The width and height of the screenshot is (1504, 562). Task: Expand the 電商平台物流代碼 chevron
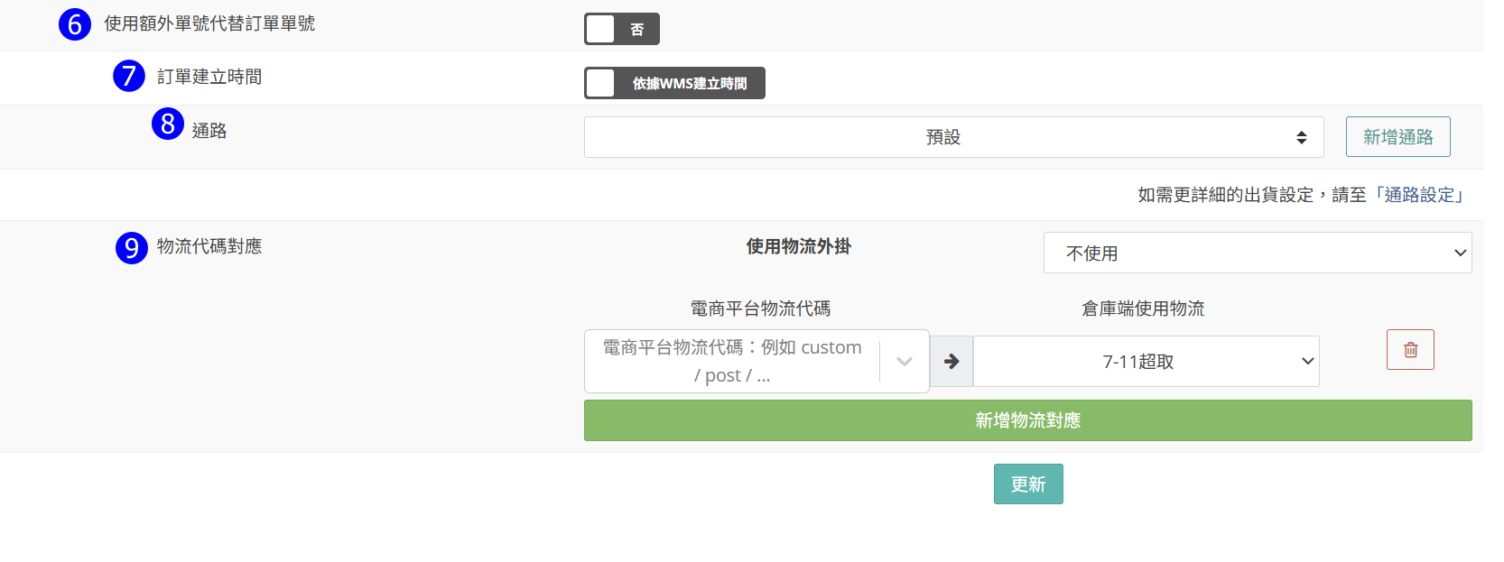(905, 362)
